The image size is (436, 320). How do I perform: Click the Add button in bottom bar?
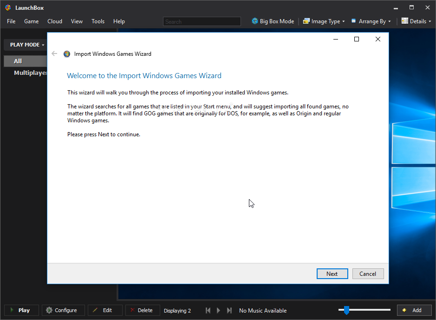pyautogui.click(x=414, y=310)
